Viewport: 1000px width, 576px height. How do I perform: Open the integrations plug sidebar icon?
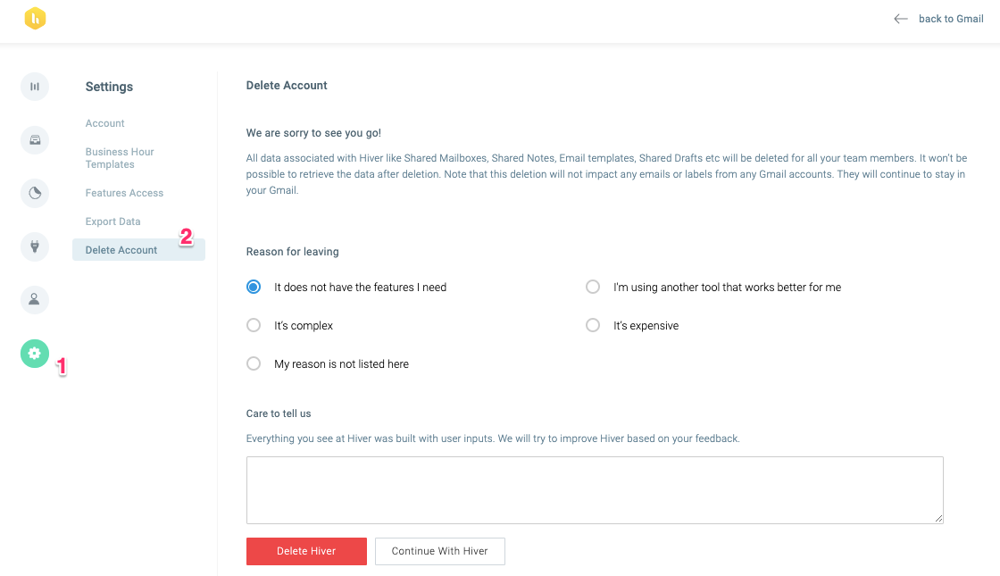tap(35, 246)
